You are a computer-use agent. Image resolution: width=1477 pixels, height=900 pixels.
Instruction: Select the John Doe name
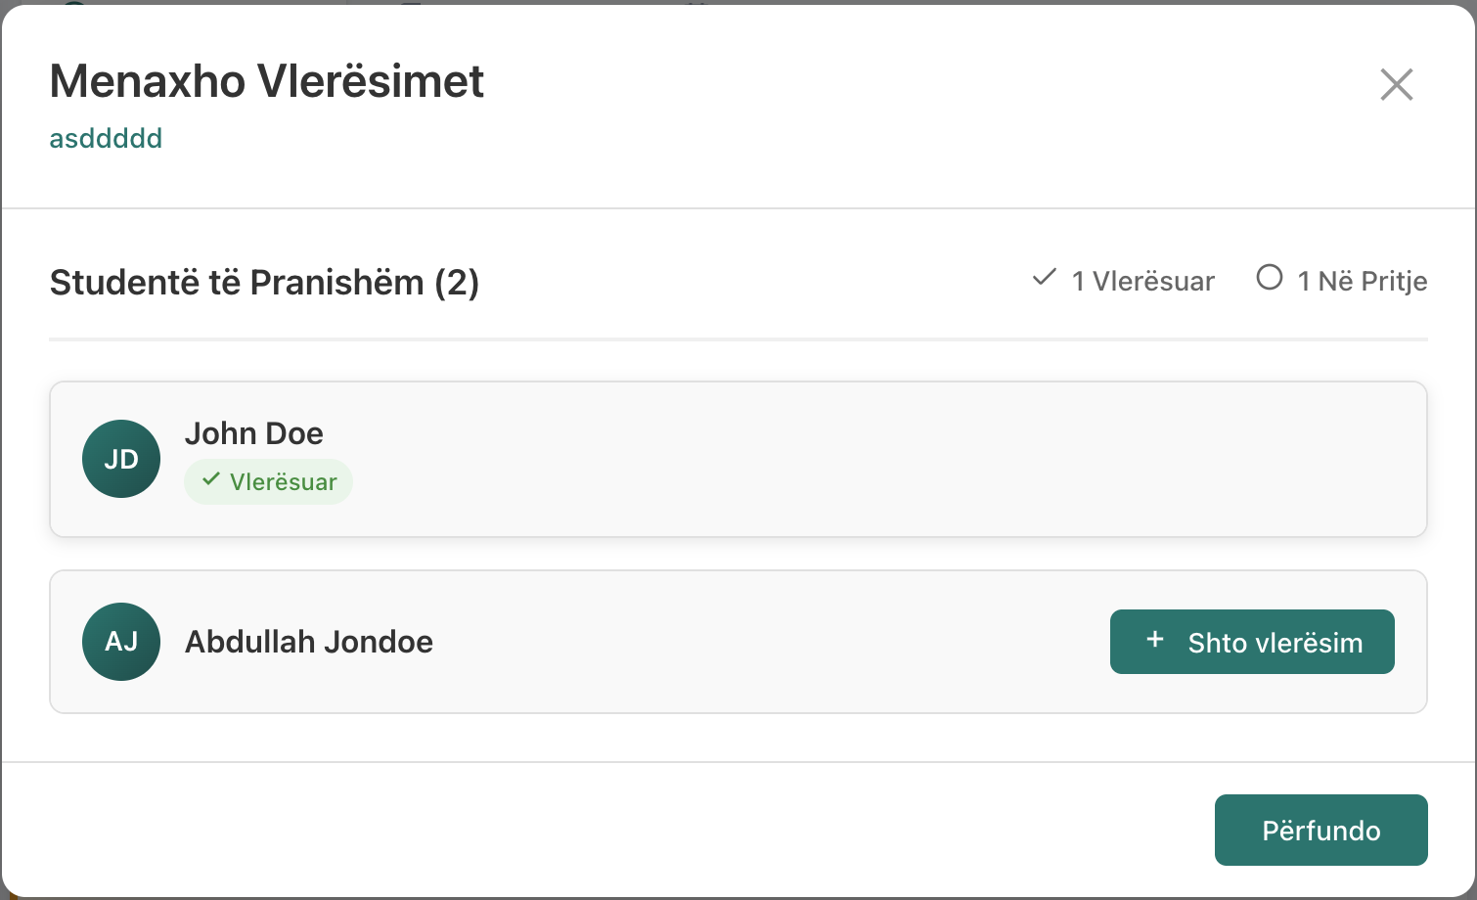tap(253, 433)
